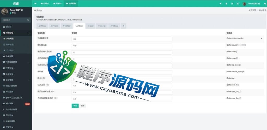Click the 提现最低值 input field

click(x=122, y=46)
